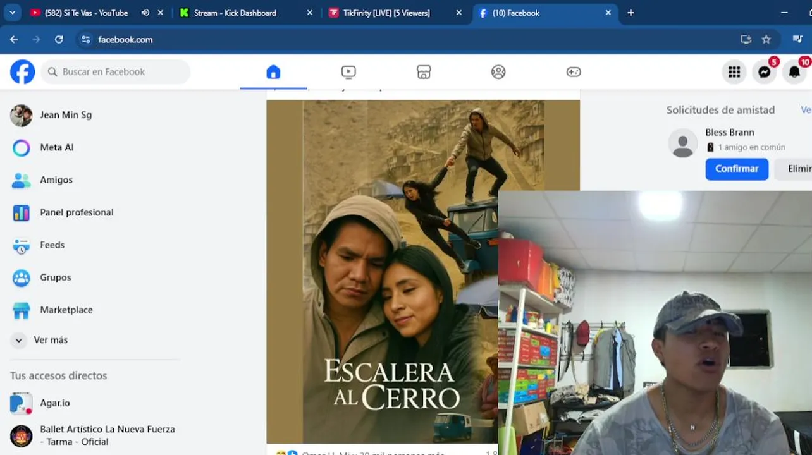
Task: Click the browser back arrow
Action: tap(14, 39)
